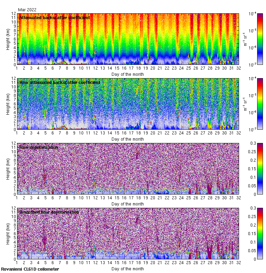Click day 15 tick on top plot axis
Screen dimensions: 266x273
pos(117,68)
